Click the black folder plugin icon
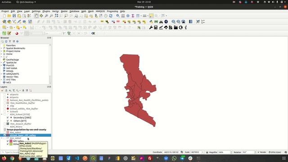Screen dimensions: 288x162 pos(175,27)
